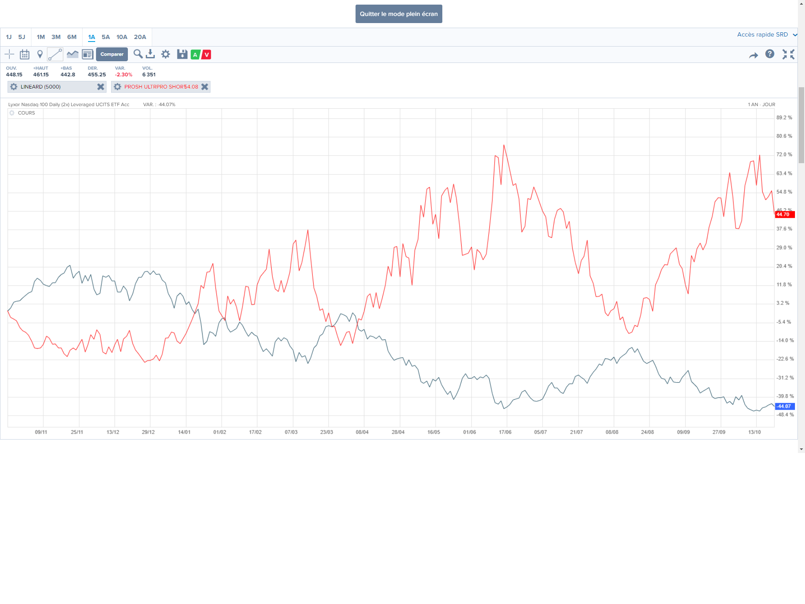Select the 5A time range
The height and width of the screenshot is (604, 805).
pyautogui.click(x=106, y=37)
